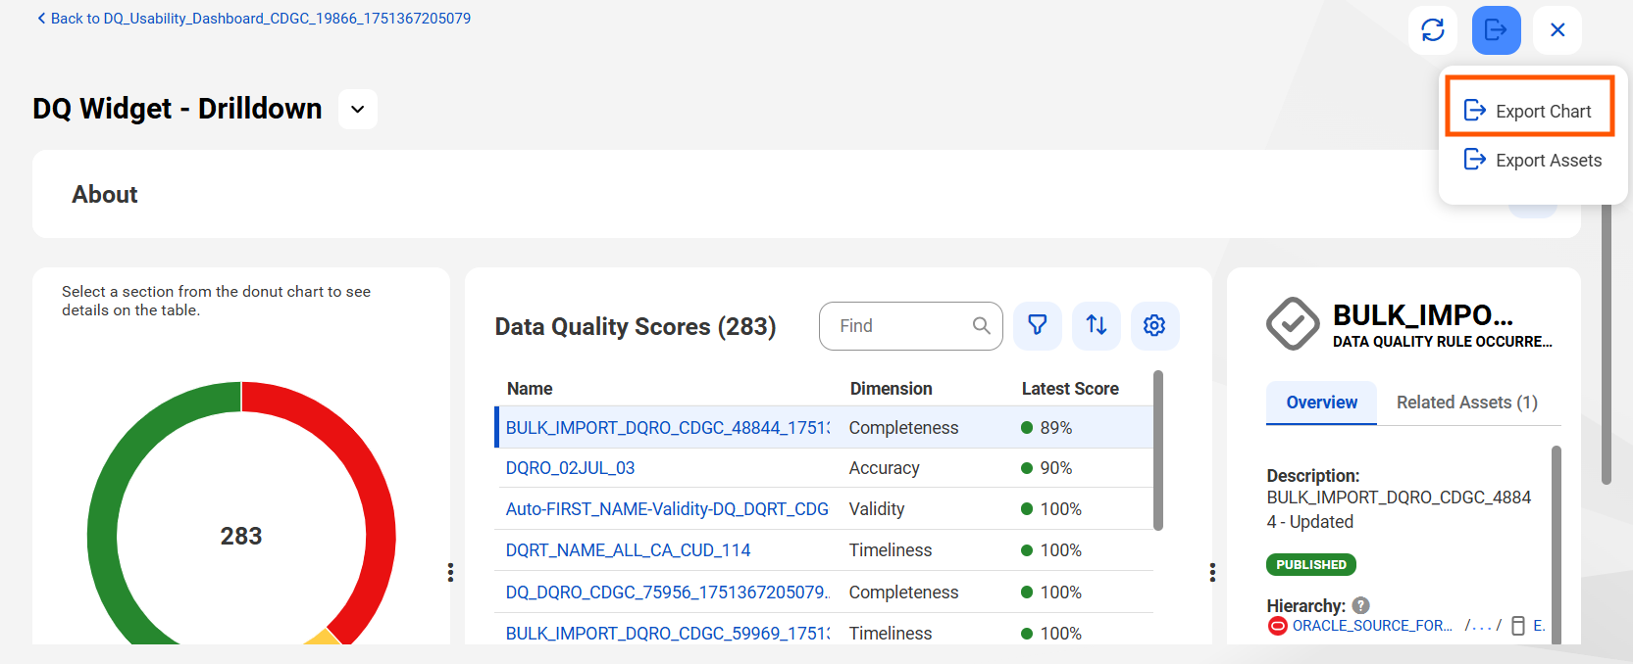Go back to DQ_Usability_Dashboard link
The width and height of the screenshot is (1633, 664).
click(254, 19)
